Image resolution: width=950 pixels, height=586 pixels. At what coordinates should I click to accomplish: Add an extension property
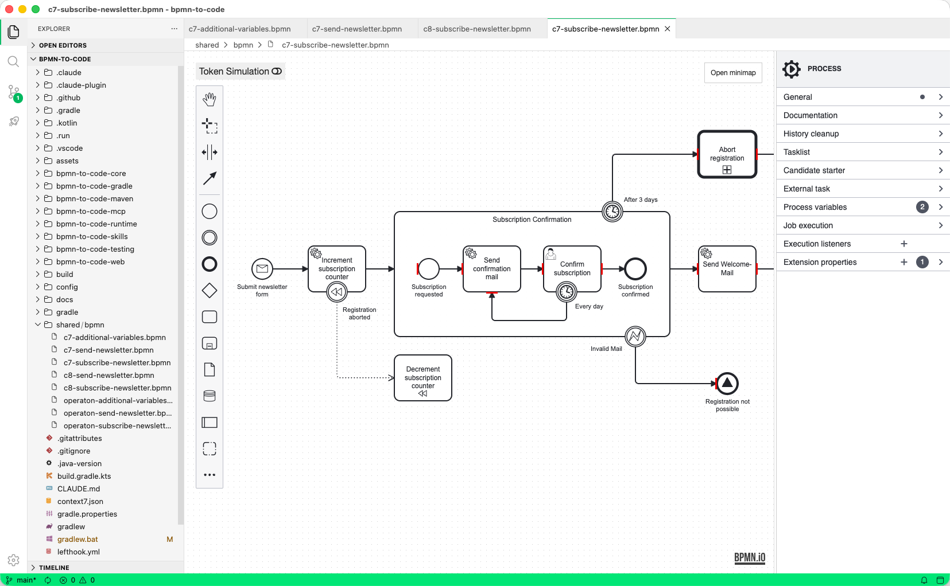tap(904, 262)
